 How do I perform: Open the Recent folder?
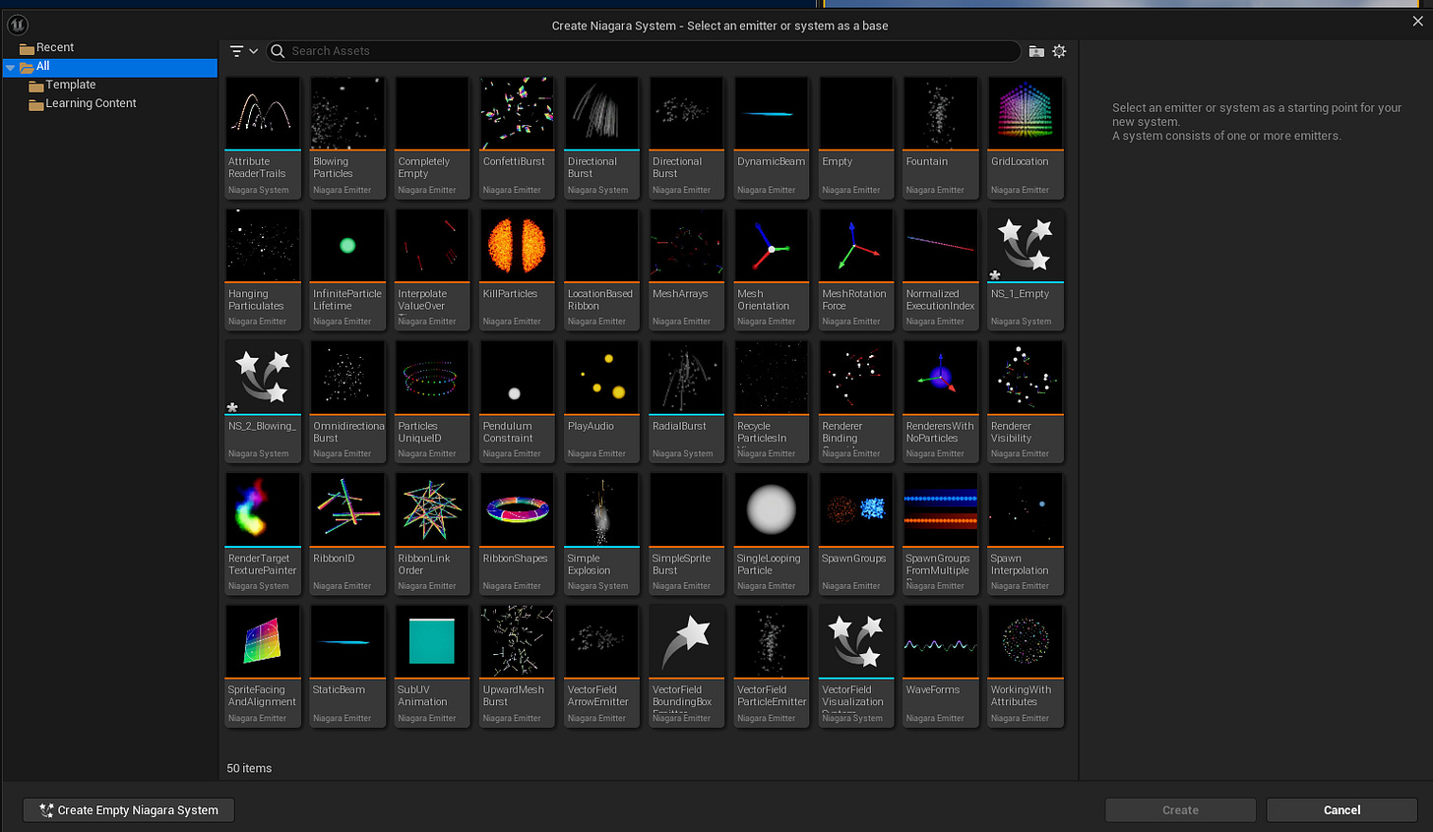(46, 47)
